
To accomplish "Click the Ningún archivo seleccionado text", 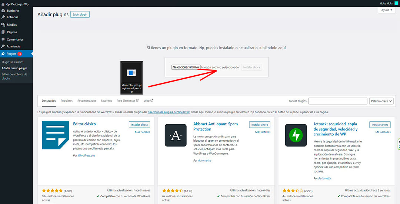I will pyautogui.click(x=220, y=68).
